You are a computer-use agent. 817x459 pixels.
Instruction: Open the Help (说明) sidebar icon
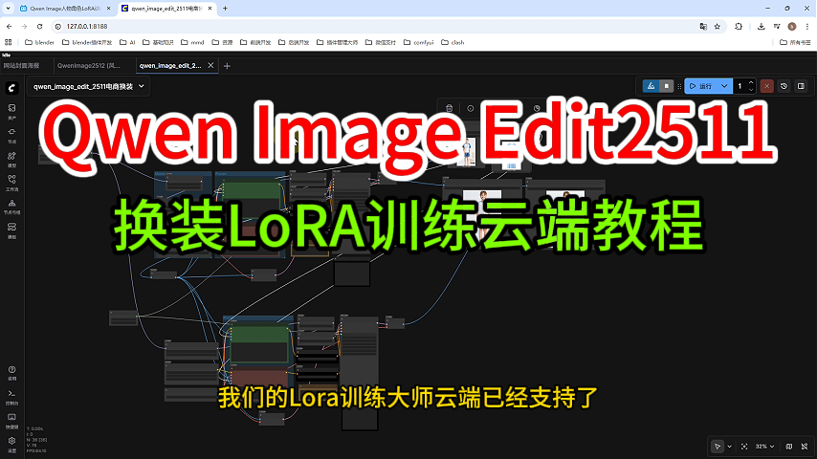(x=11, y=373)
